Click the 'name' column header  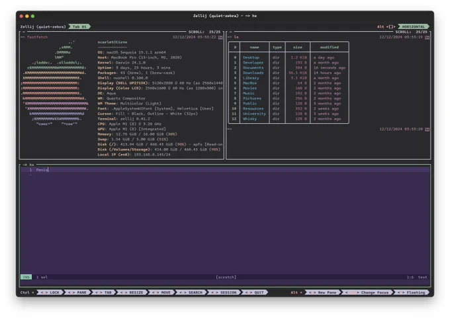254,48
